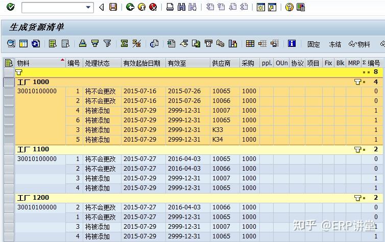This screenshot has width=385, height=242.
Task: Click the Sort Descending icon
Action: (95, 44)
